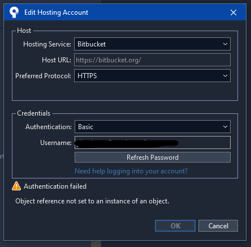Open the Hosting Service dropdown showing Bitbucket
The image size is (251, 247).
tap(152, 44)
